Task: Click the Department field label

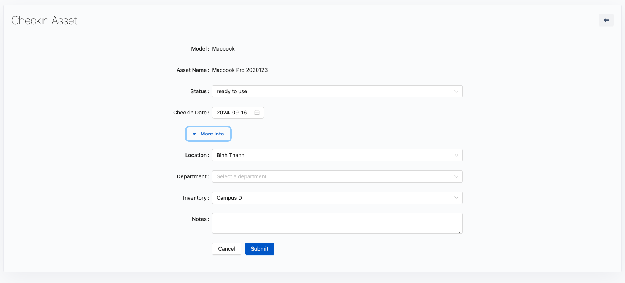Action: click(192, 176)
